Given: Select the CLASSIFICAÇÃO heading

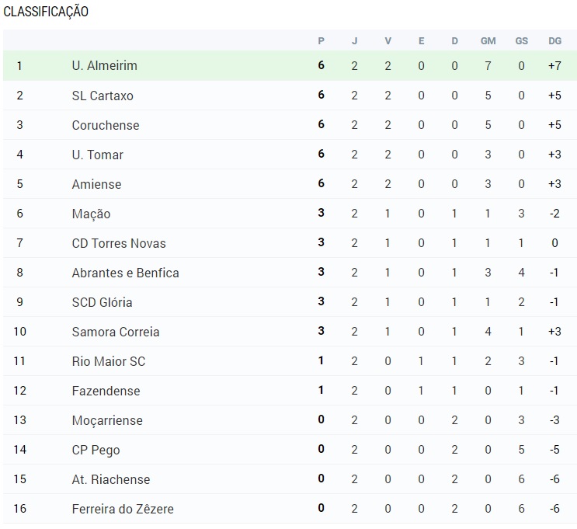Looking at the screenshot, I should 46,12.
